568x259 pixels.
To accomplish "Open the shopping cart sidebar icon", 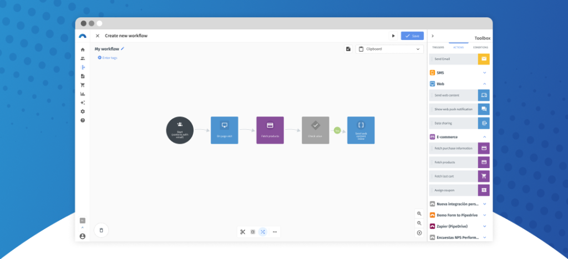I will (83, 85).
